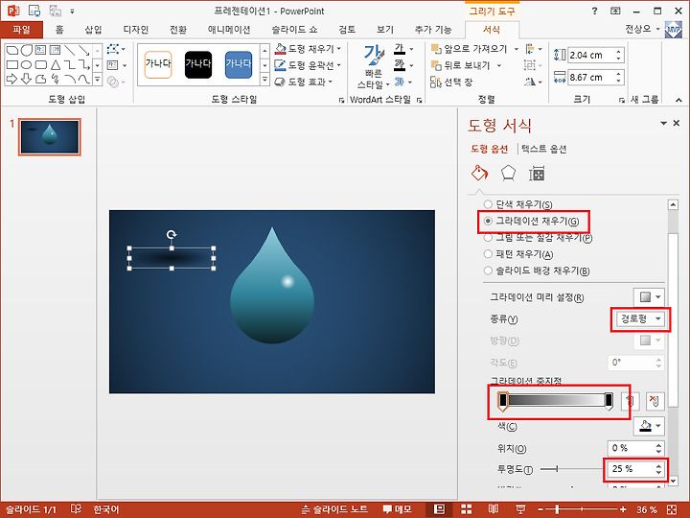Viewport: 690px width, 518px height.
Task: Select 슬라이드 배경 채우기 option
Action: (537, 271)
